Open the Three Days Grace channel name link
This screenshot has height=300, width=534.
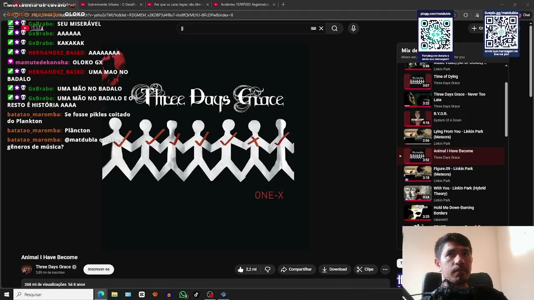[x=53, y=267]
